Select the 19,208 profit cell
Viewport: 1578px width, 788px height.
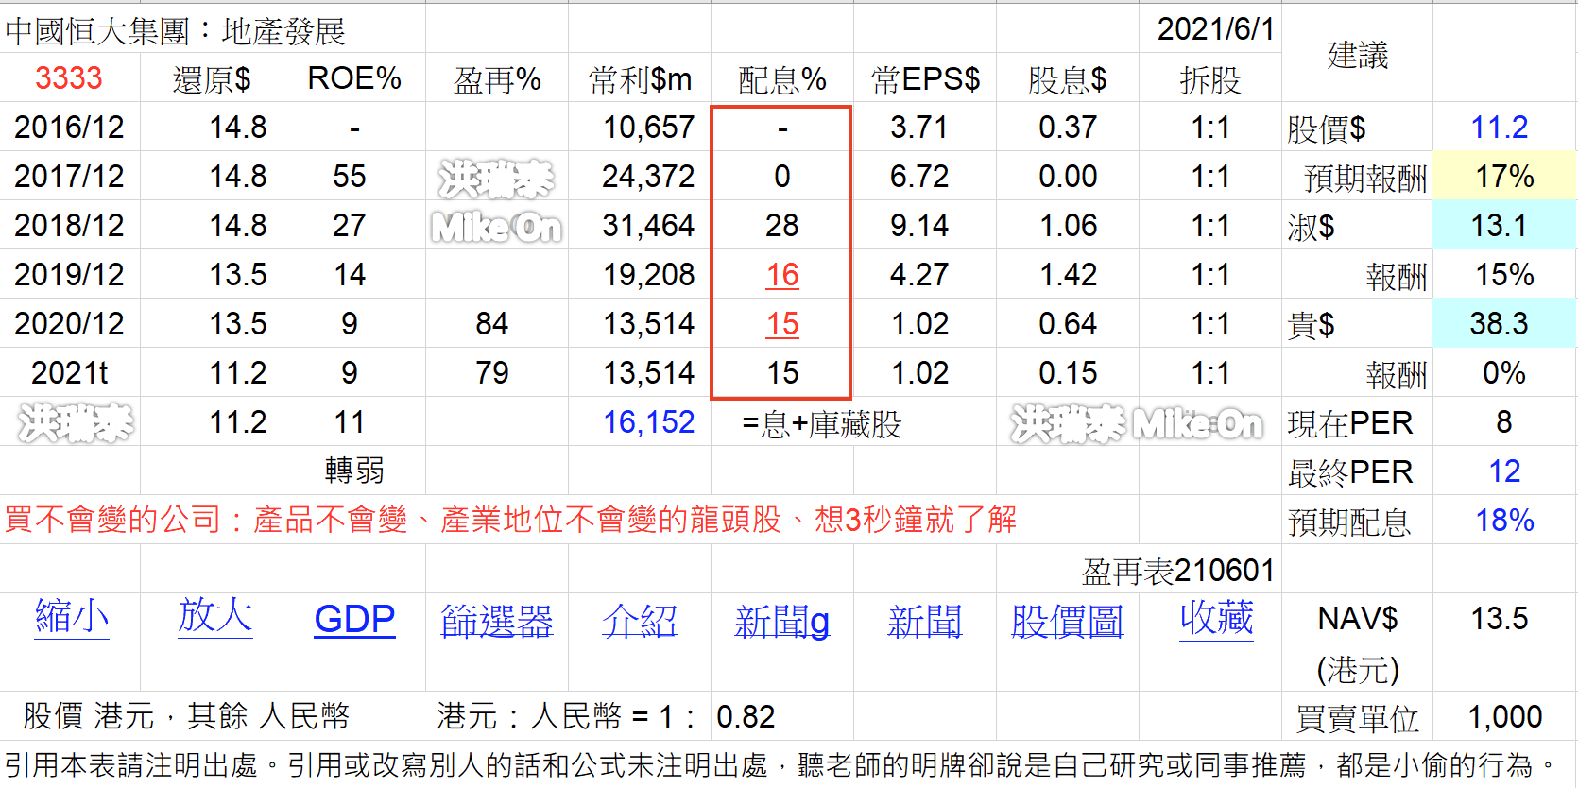[649, 274]
